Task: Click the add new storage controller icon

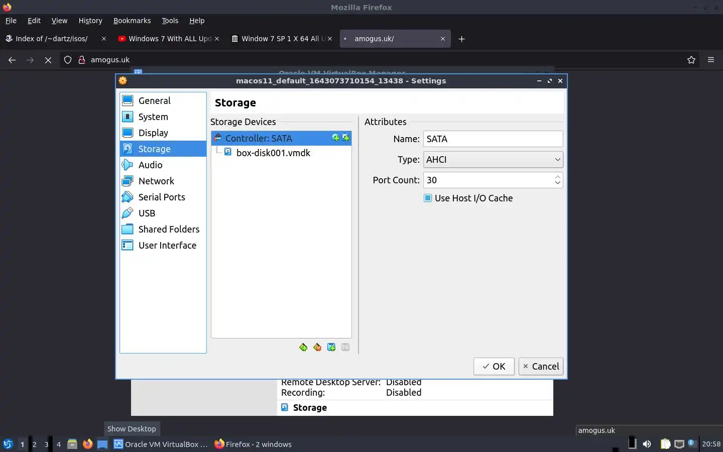Action: (x=303, y=347)
